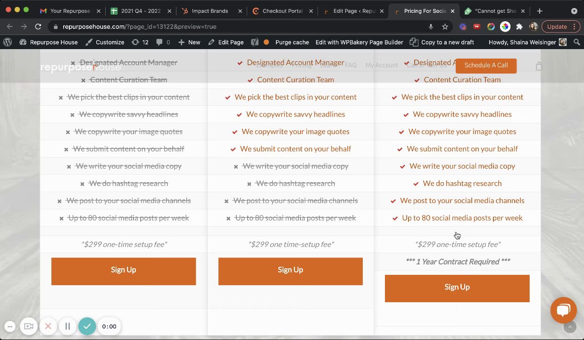
Task: Click Edit Page in the admin bar
Action: pyautogui.click(x=225, y=42)
